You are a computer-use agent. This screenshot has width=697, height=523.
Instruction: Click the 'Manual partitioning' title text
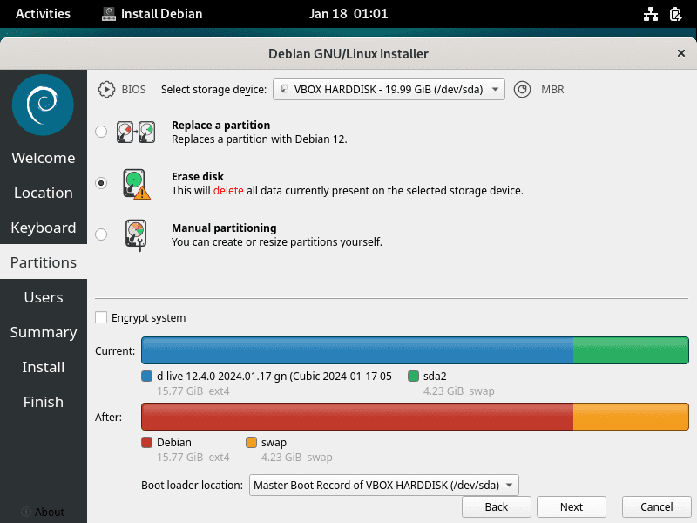pos(224,228)
